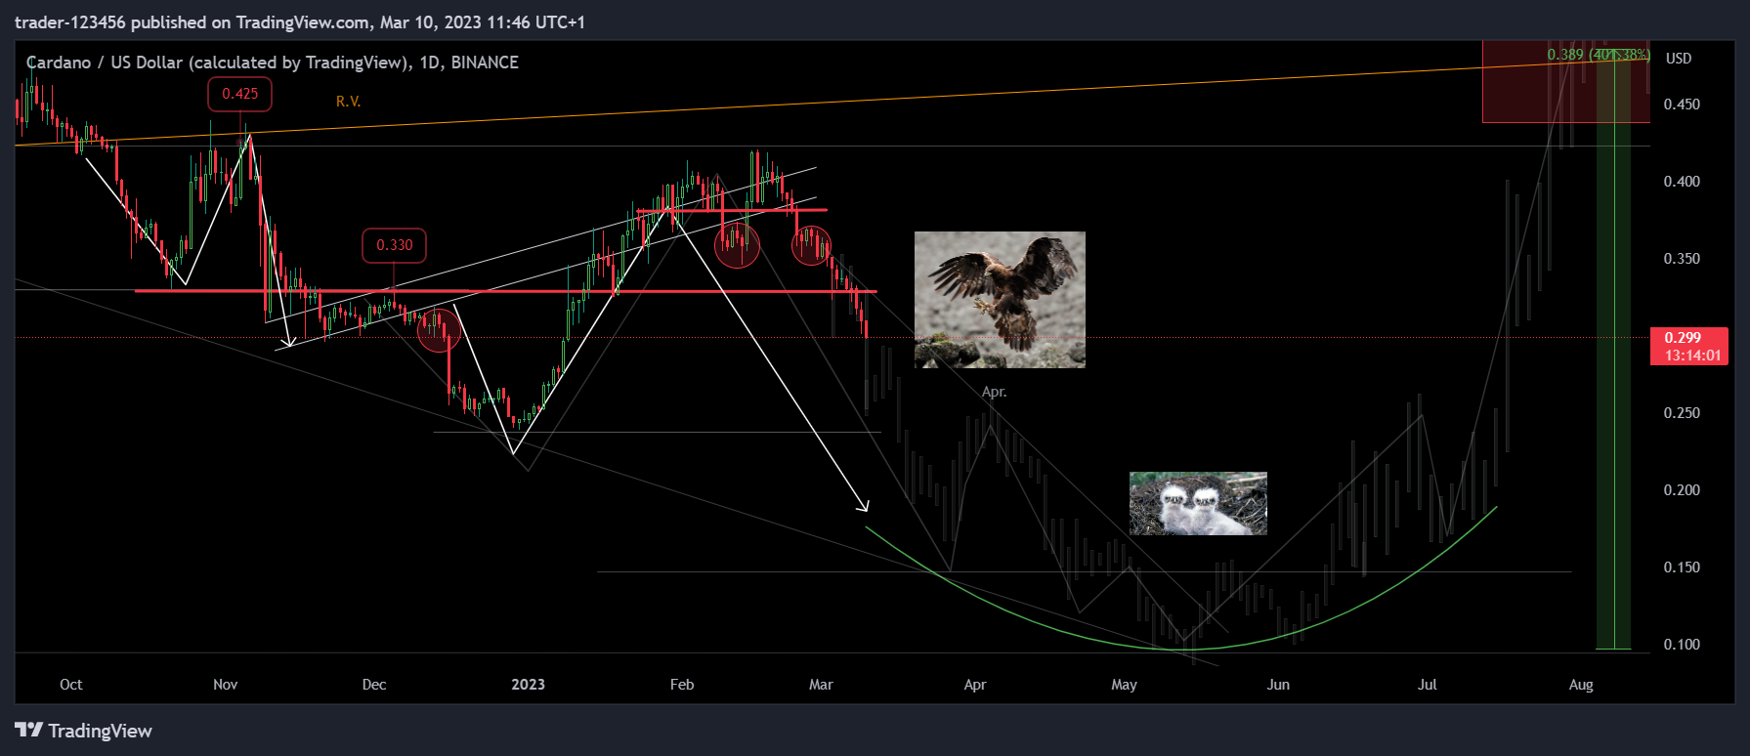1750x756 pixels.
Task: Click the published-by header text
Action: (x=300, y=21)
